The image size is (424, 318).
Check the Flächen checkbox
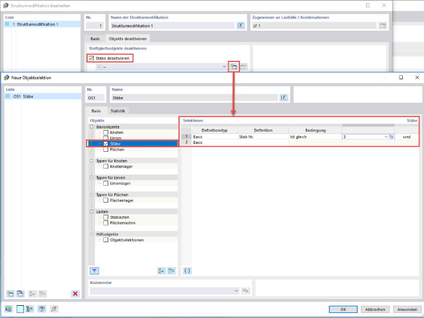[x=106, y=150]
